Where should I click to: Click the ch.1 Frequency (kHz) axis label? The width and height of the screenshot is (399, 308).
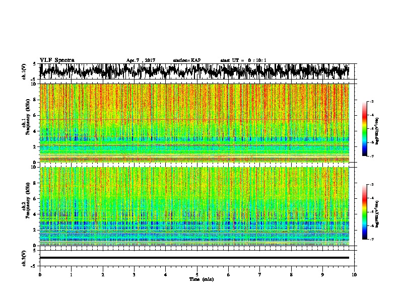[x=26, y=117]
